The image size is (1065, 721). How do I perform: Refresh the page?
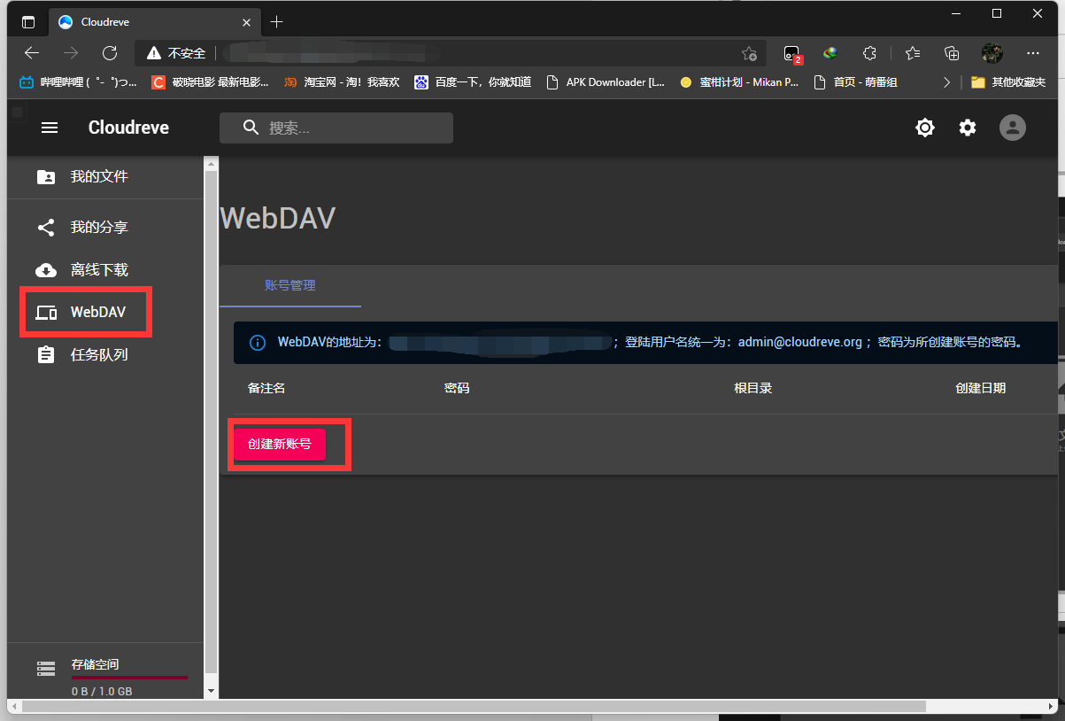[x=110, y=53]
